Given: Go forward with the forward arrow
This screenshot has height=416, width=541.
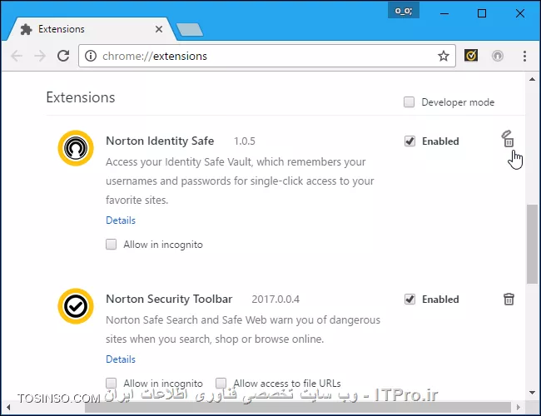Looking at the screenshot, I should pyautogui.click(x=40, y=56).
